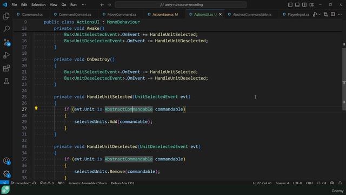This screenshot has width=346, height=195.
Task: Change CRLF end-of-line sequence
Action: [309, 183]
